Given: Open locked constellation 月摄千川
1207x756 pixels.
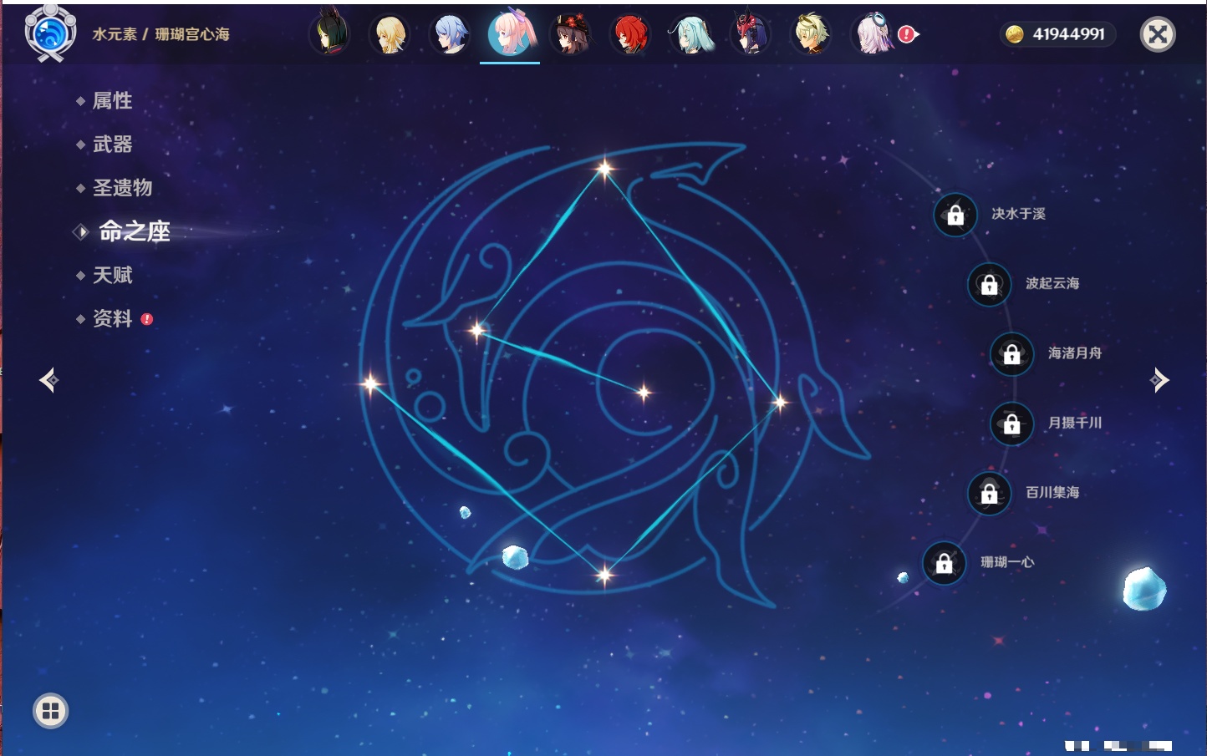Looking at the screenshot, I should coord(1012,424).
